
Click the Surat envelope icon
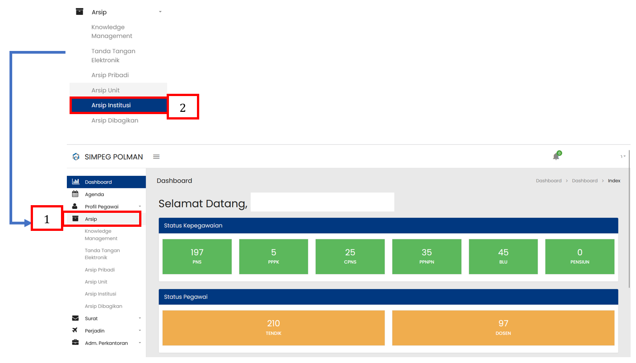coord(75,318)
